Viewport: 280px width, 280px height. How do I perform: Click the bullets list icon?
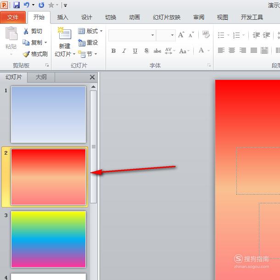tap(221, 35)
